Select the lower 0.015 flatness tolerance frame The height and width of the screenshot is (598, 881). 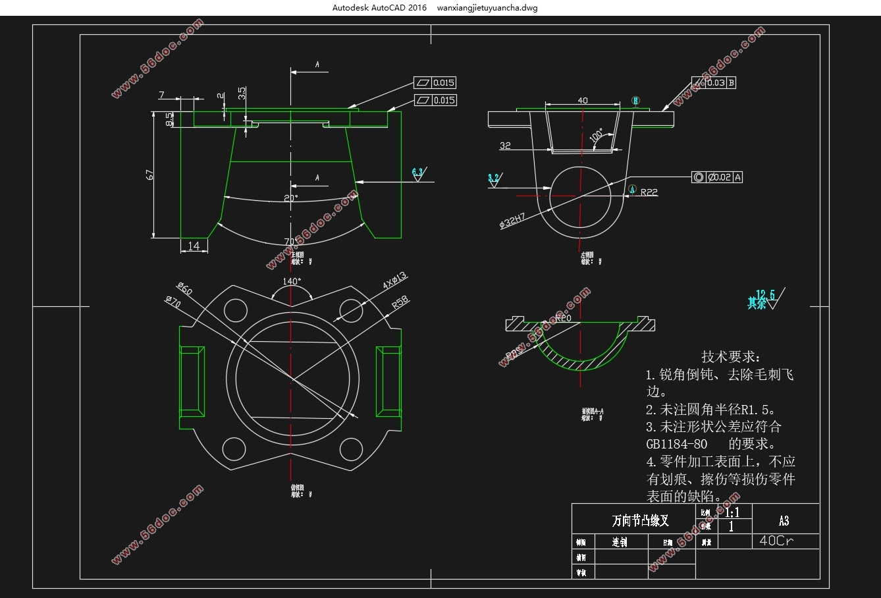435,100
